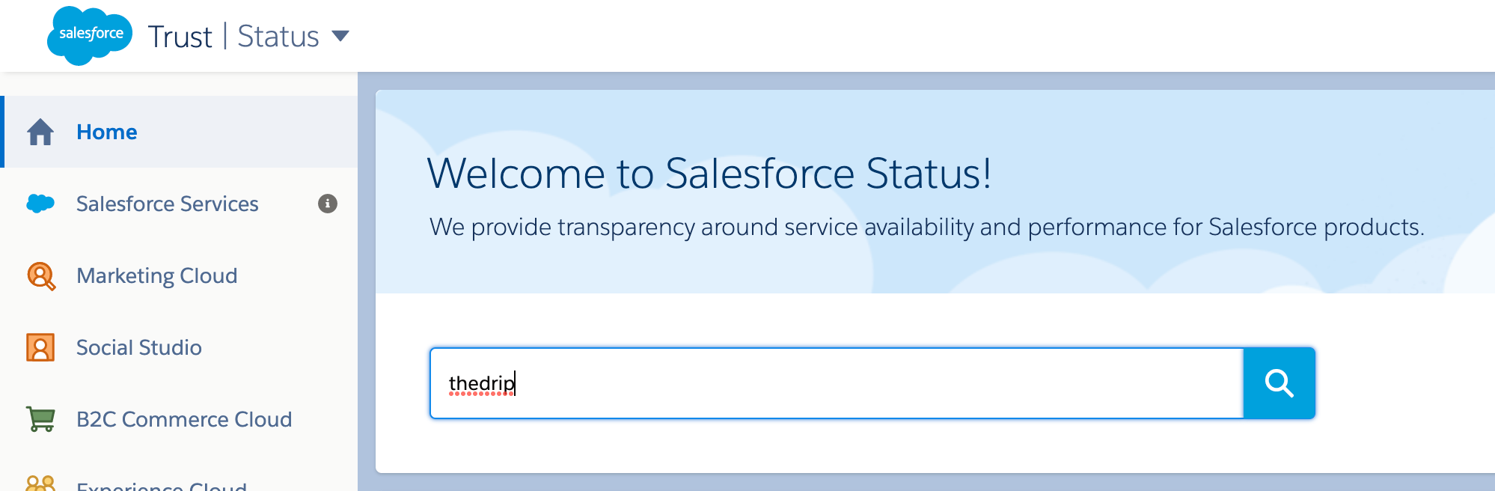Click the Salesforce Services cloud icon
1495x491 pixels.
(40, 203)
